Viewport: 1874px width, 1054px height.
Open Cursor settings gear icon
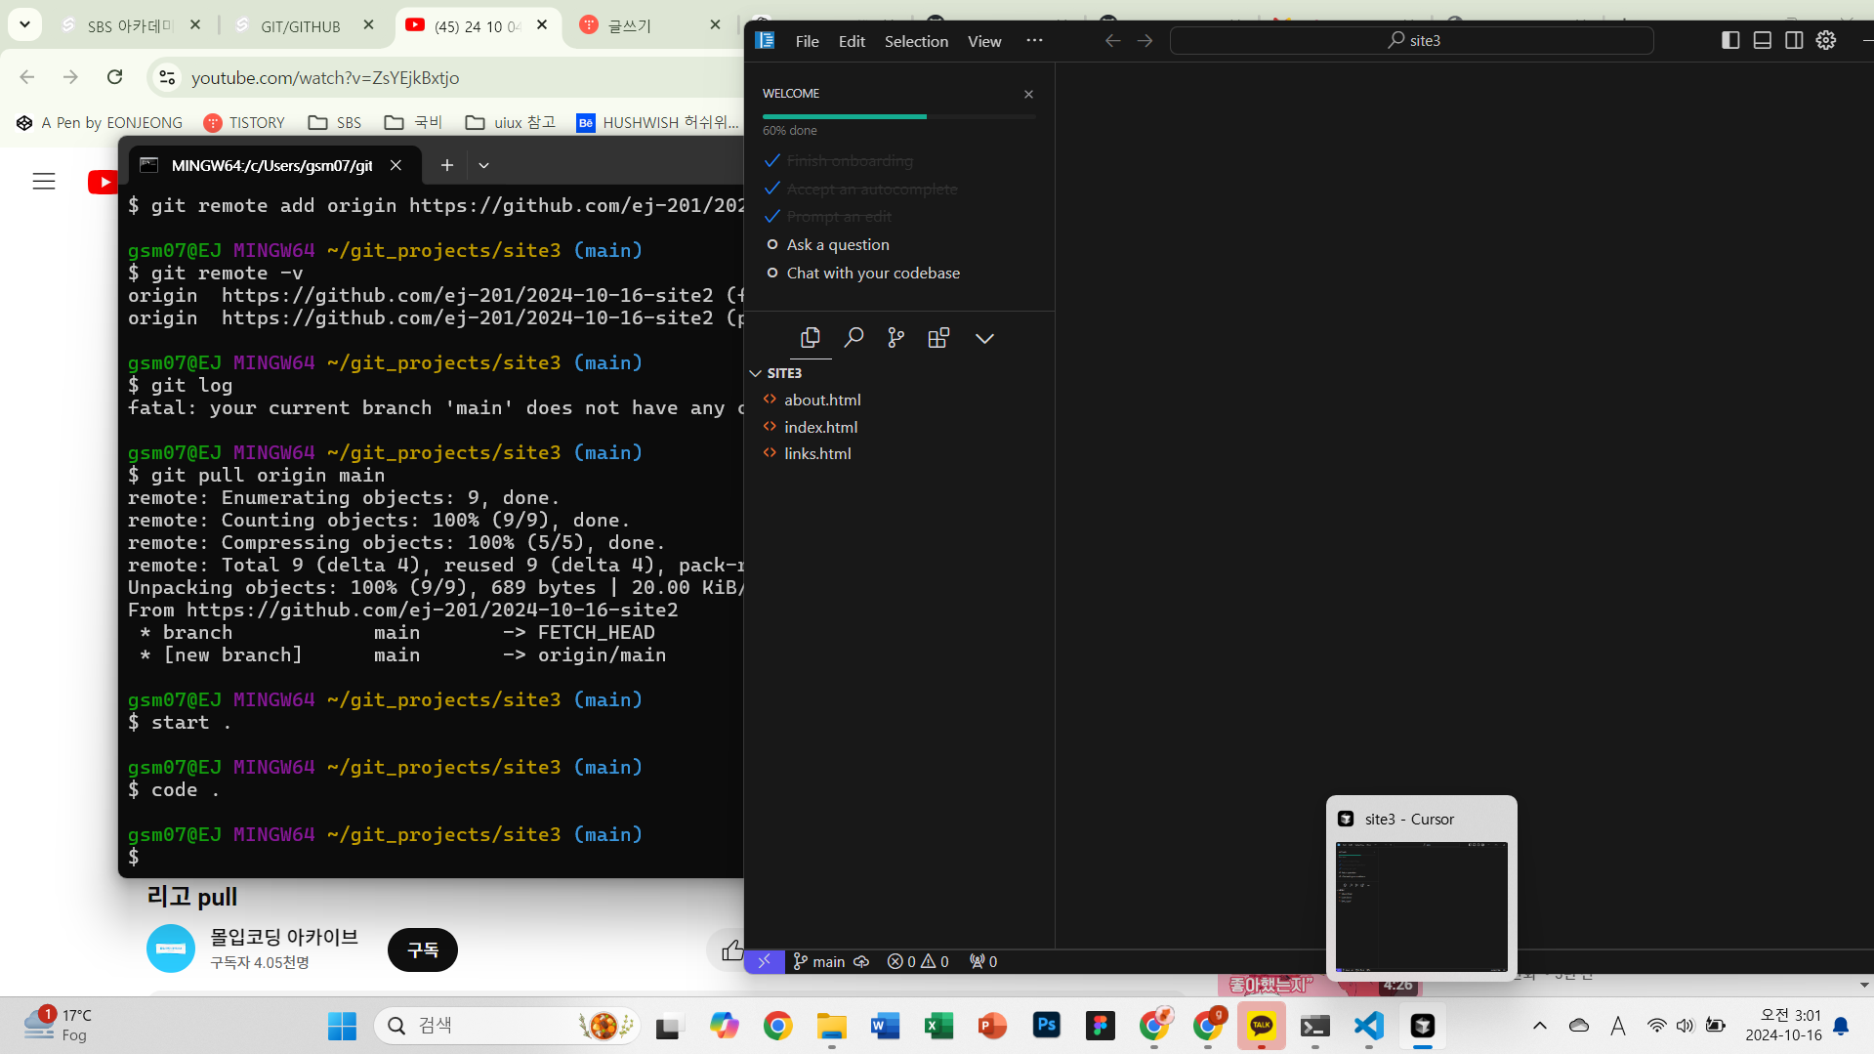point(1826,40)
